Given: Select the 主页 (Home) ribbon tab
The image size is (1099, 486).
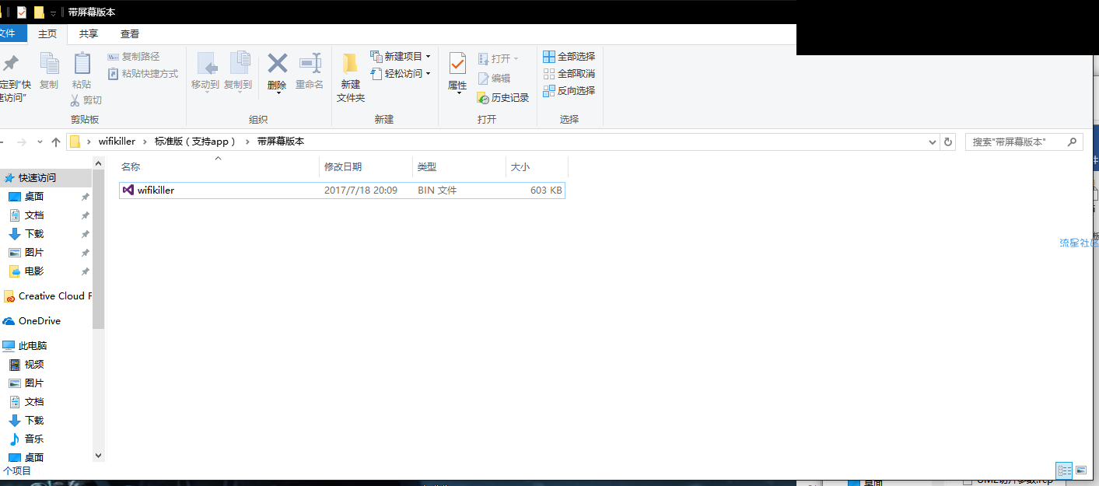Looking at the screenshot, I should [47, 33].
